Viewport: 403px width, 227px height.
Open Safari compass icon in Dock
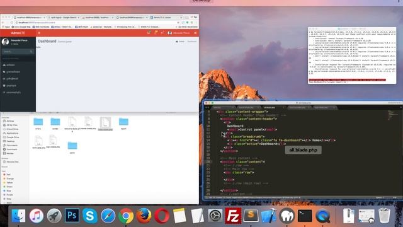click(108, 216)
